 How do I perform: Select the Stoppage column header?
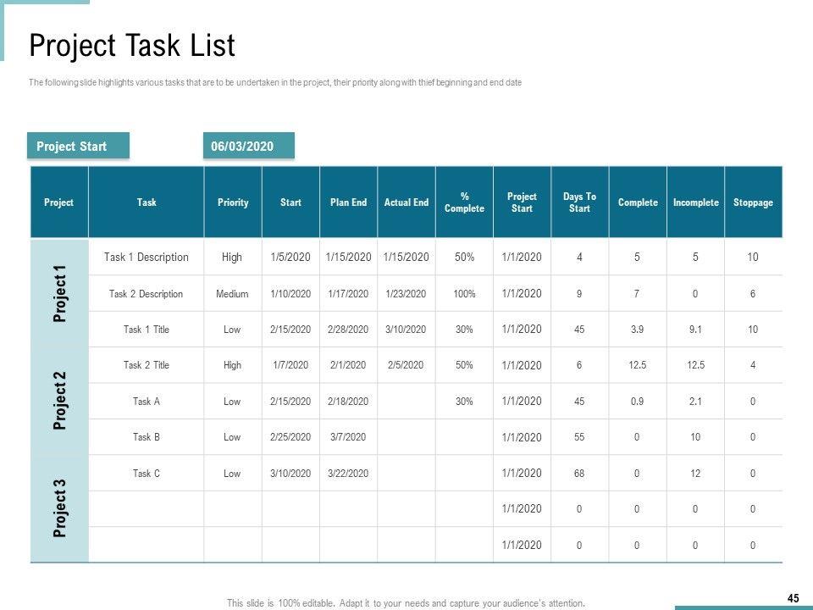753,202
